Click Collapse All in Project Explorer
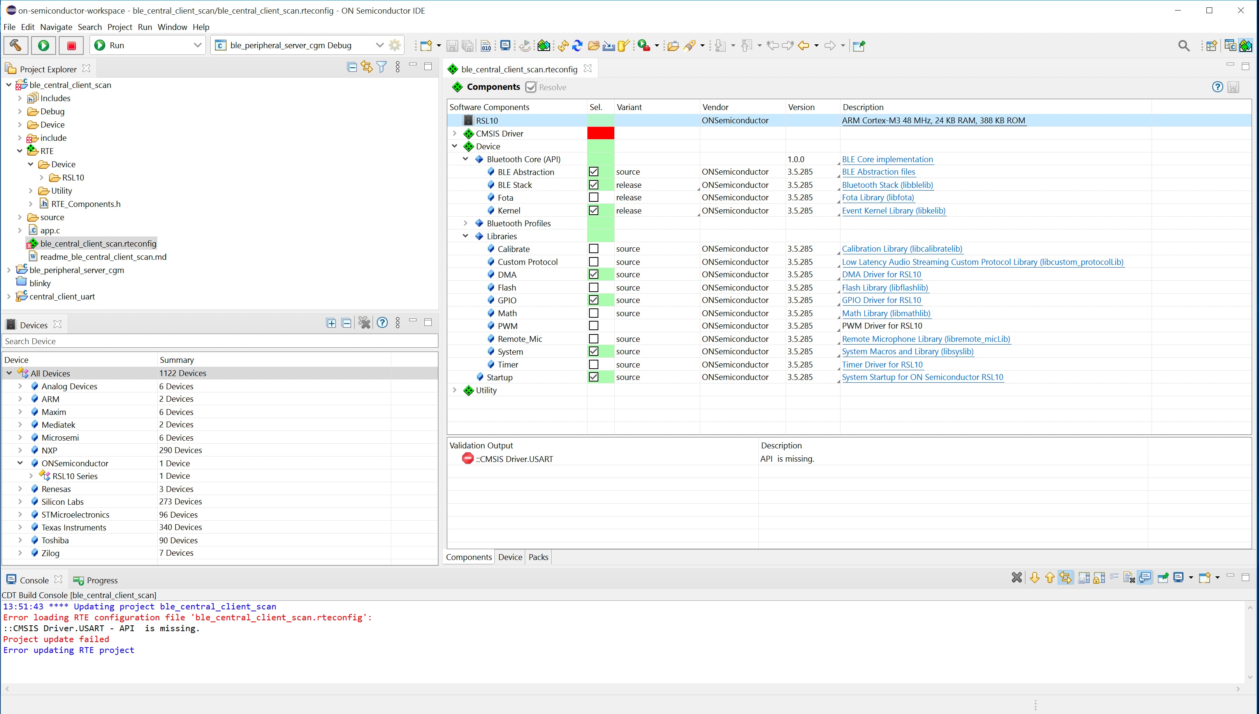 click(x=352, y=67)
